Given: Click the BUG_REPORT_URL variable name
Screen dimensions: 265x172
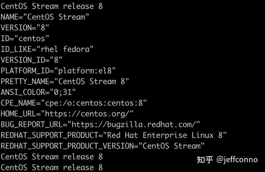Looking at the screenshot, I should 32,124.
